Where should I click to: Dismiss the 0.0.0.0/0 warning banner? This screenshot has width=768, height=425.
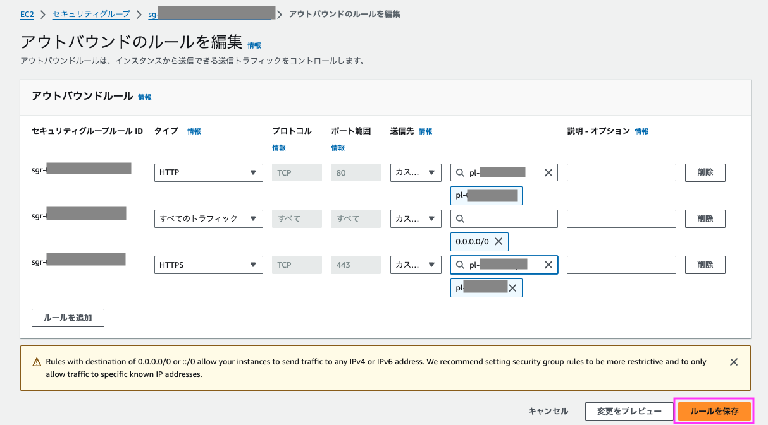(734, 362)
